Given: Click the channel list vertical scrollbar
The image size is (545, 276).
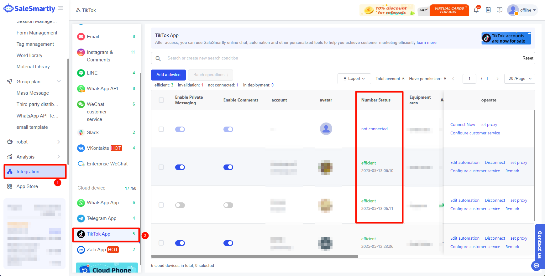Looking at the screenshot, I should pyautogui.click(x=140, y=169).
